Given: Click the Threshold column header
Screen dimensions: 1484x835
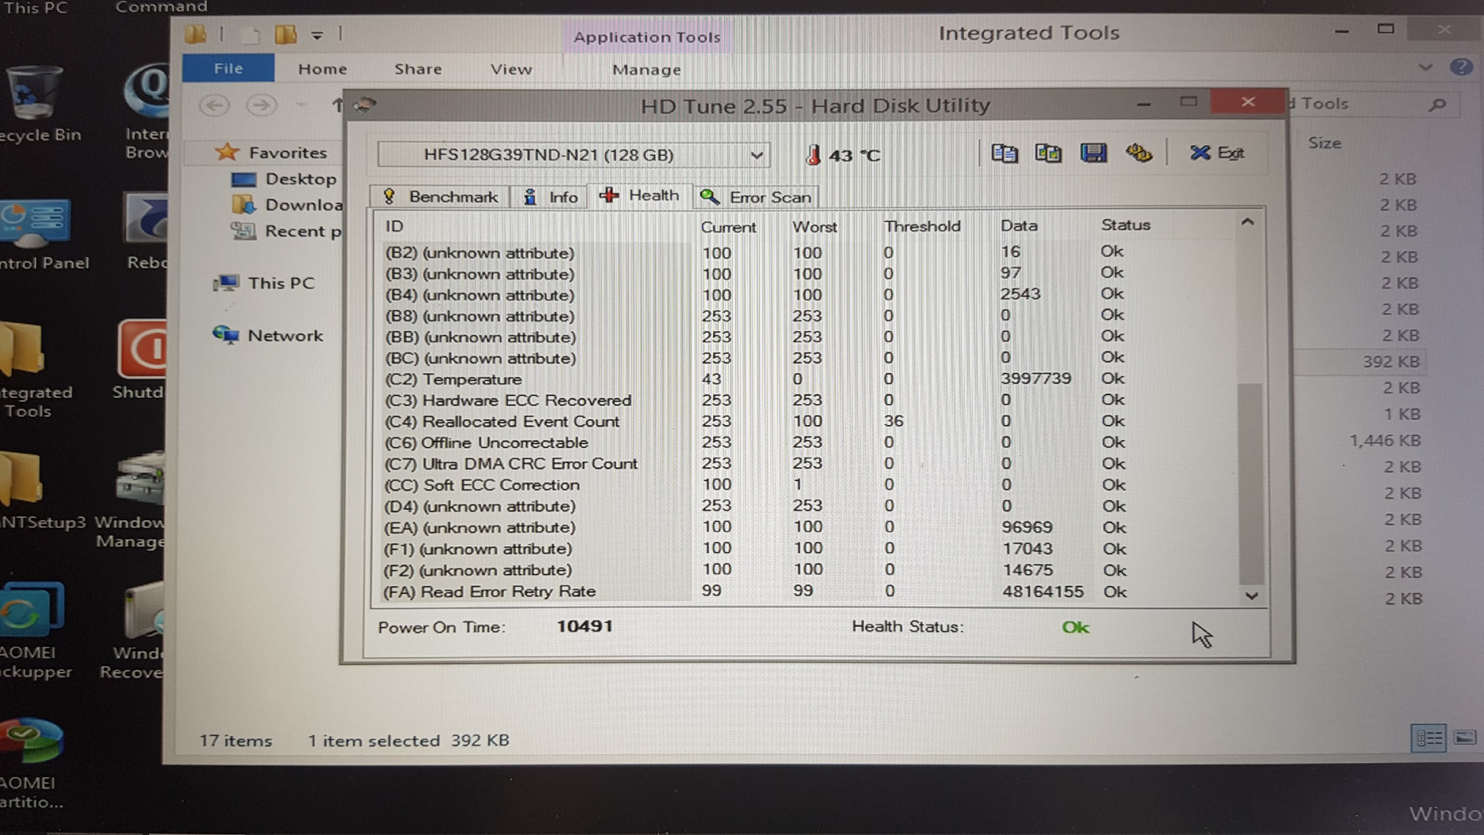Looking at the screenshot, I should 922,226.
